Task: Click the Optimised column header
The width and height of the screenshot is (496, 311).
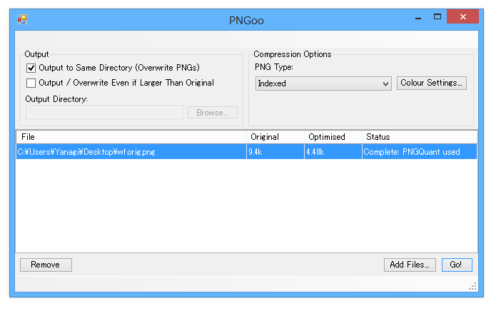Action: click(333, 137)
